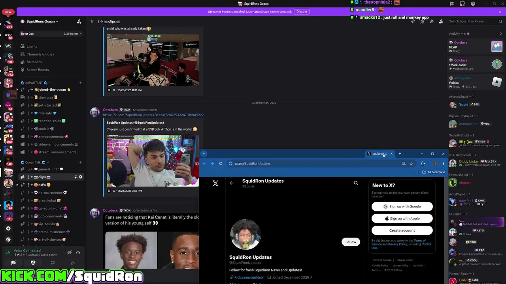Open the nsfw channel
This screenshot has height=284, width=506.
(x=51, y=185)
